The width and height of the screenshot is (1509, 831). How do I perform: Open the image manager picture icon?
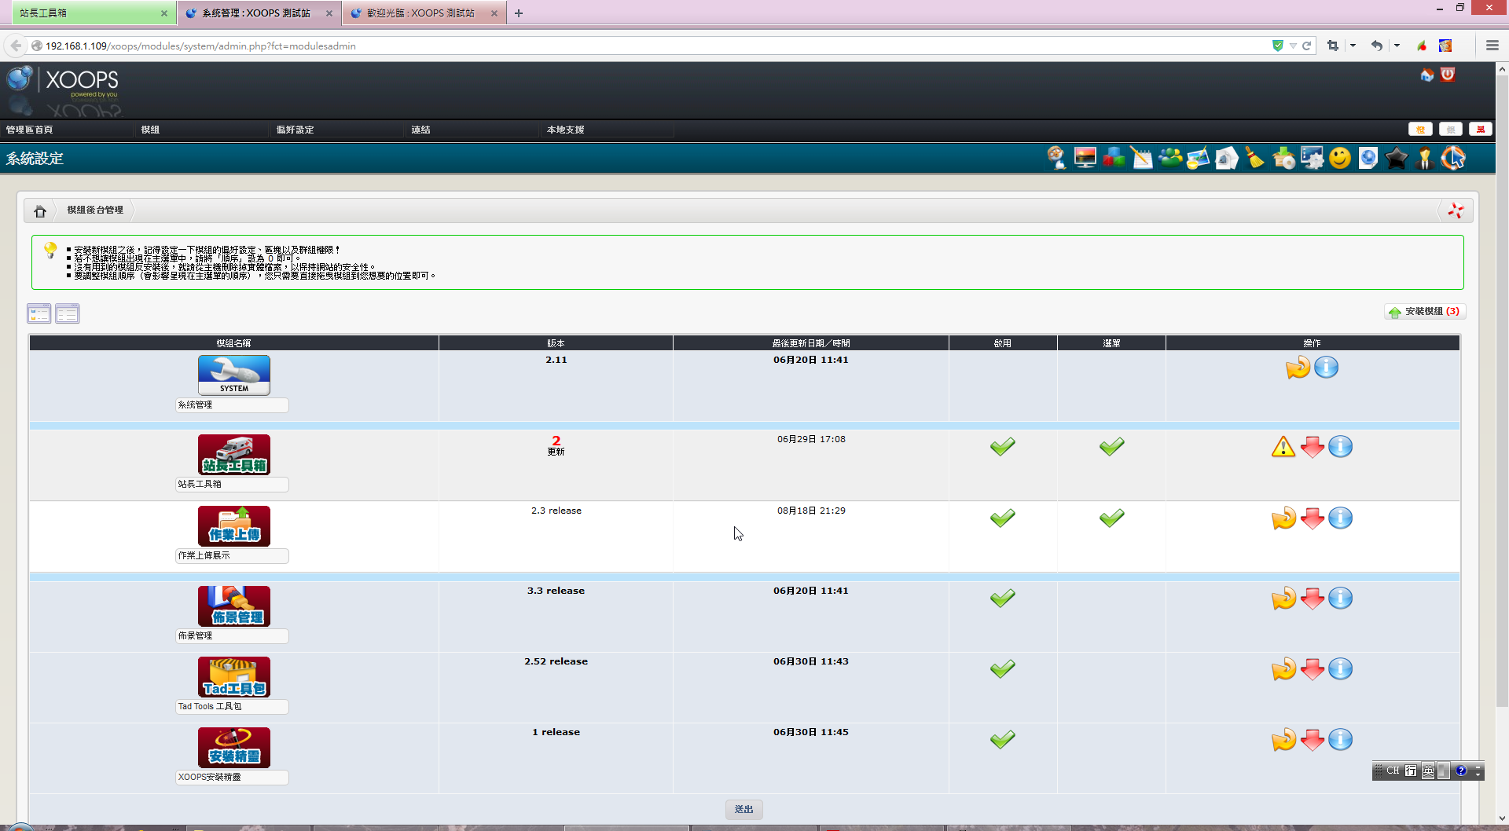[1199, 159]
